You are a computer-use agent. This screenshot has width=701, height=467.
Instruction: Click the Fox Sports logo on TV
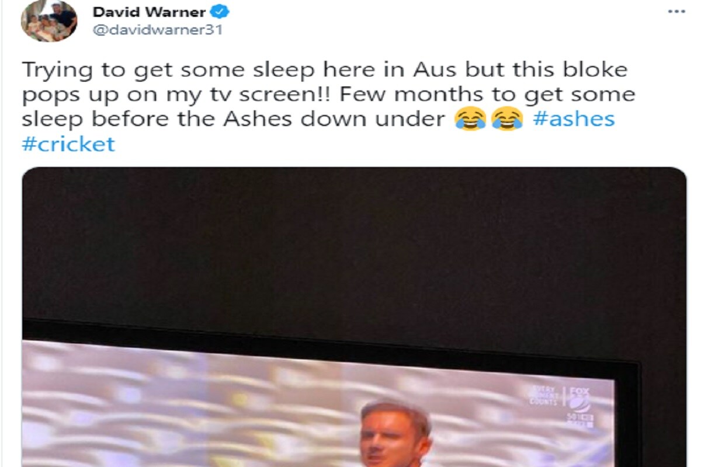[581, 407]
